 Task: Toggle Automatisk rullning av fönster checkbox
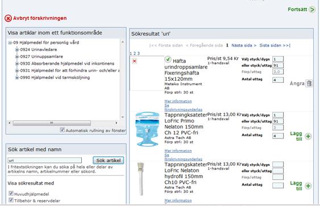pyautogui.click(x=63, y=129)
